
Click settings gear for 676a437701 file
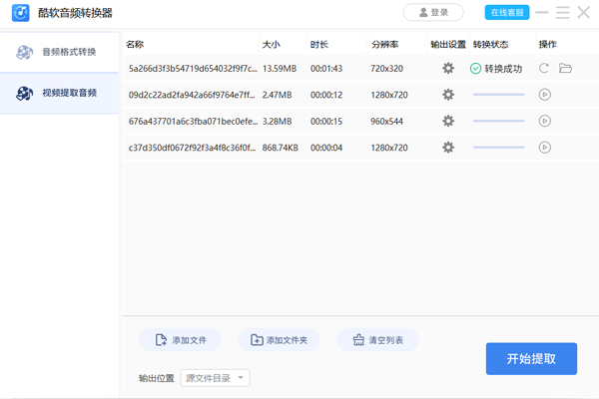click(x=448, y=121)
